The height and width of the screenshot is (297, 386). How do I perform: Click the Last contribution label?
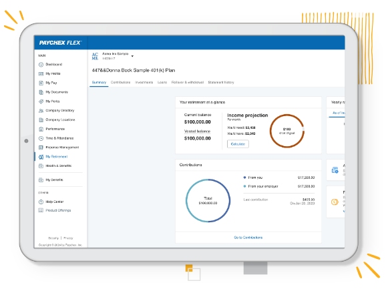256,200
